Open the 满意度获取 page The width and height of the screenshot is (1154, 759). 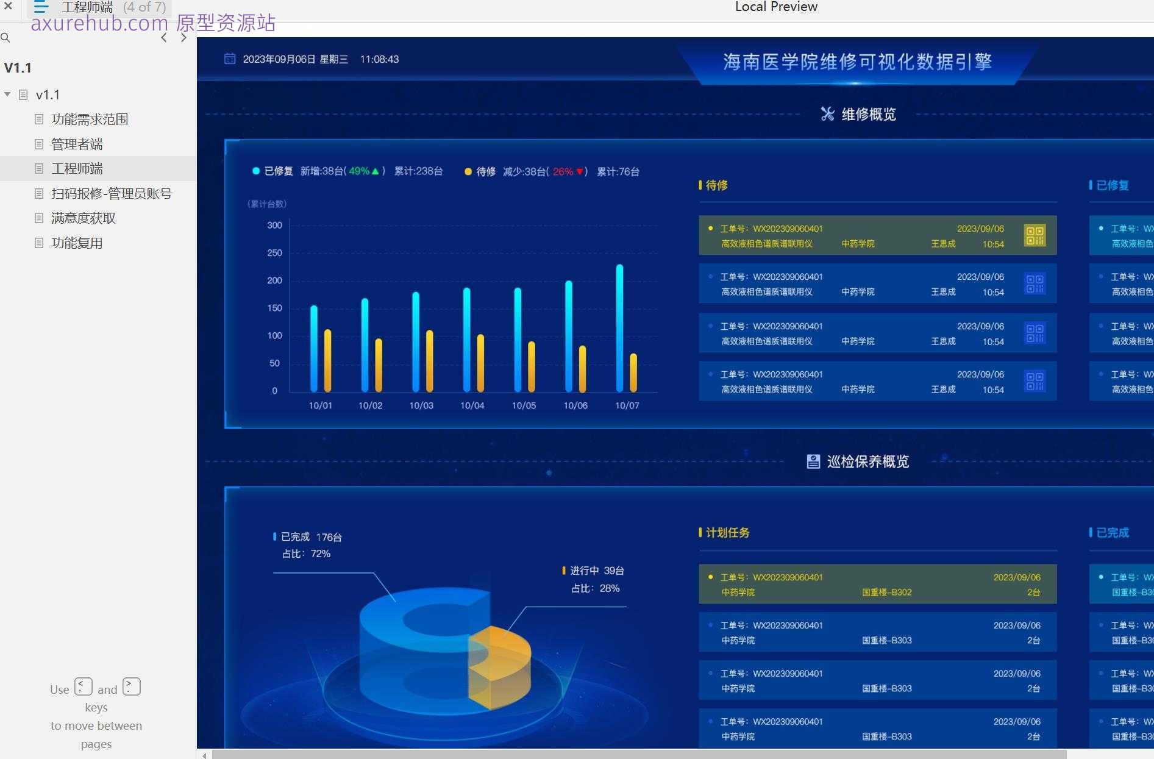84,218
